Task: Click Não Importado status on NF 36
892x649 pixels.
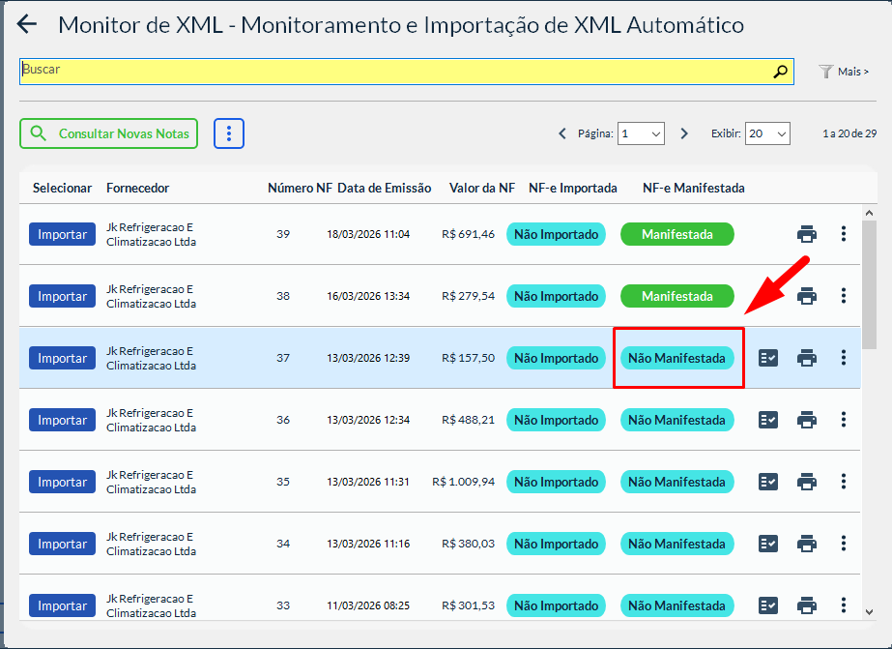Action: coord(556,420)
